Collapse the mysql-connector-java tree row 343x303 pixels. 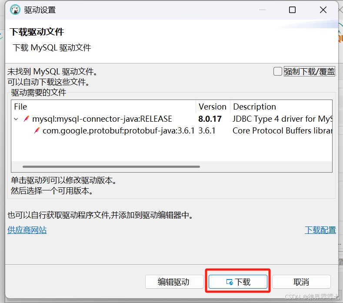pyautogui.click(x=16, y=119)
